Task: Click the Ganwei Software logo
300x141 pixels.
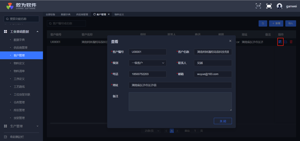Action: (21, 6)
